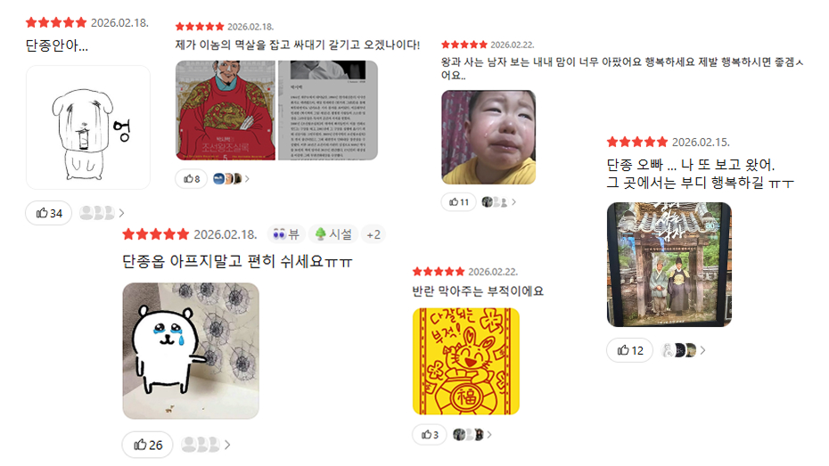Like the review with 26 thumbs up
Image resolution: width=829 pixels, height=466 pixels.
[147, 445]
